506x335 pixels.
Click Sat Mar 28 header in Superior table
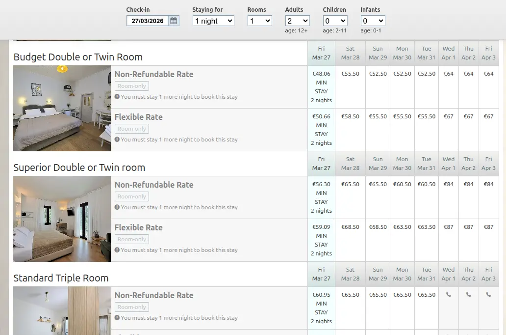coord(350,164)
